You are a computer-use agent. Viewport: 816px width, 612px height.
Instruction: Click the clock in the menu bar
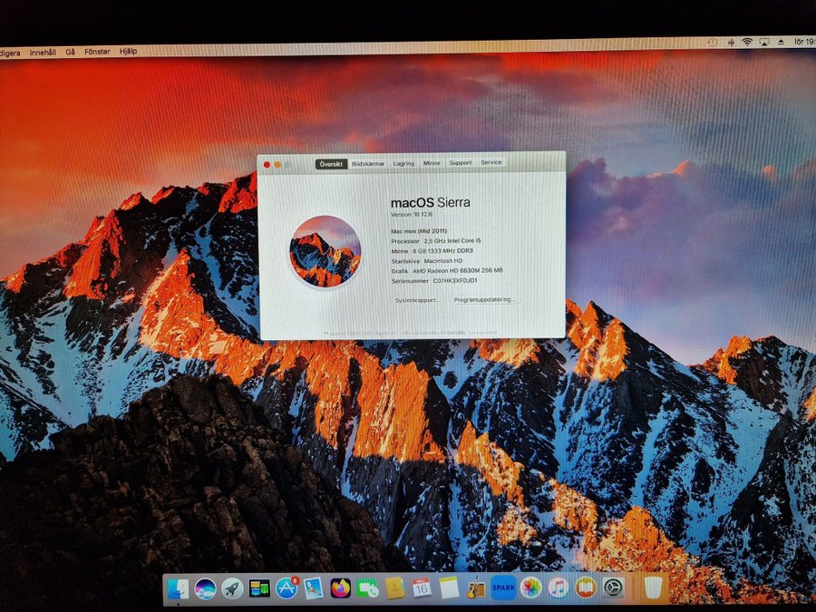tap(804, 41)
